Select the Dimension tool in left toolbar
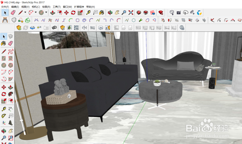Image resolution: width=242 pixels, height=144 pixels. pyautogui.click(x=11, y=109)
